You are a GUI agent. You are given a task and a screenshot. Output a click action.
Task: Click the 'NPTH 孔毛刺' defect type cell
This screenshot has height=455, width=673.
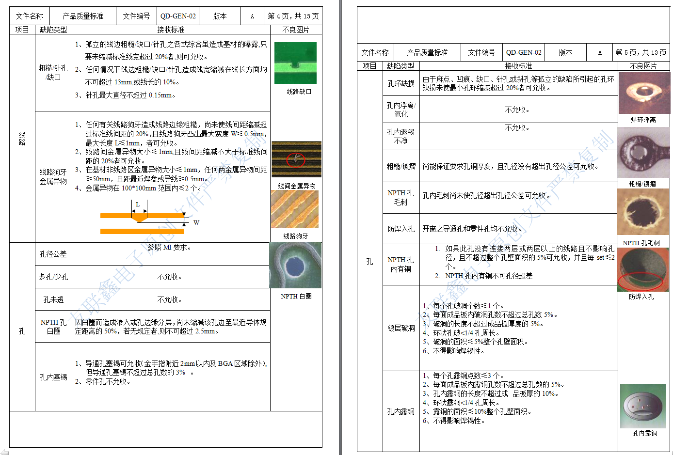point(401,198)
